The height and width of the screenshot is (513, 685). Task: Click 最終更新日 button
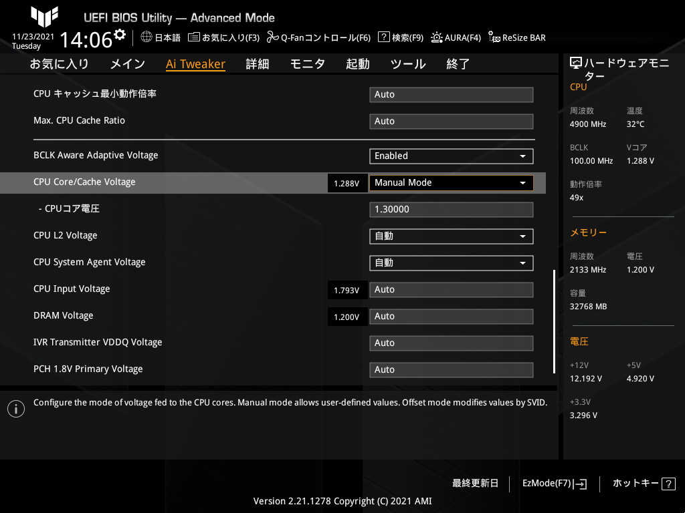475,484
